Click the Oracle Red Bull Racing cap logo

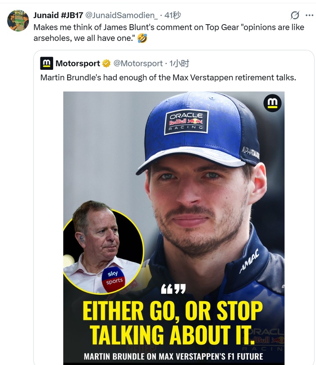[186, 122]
